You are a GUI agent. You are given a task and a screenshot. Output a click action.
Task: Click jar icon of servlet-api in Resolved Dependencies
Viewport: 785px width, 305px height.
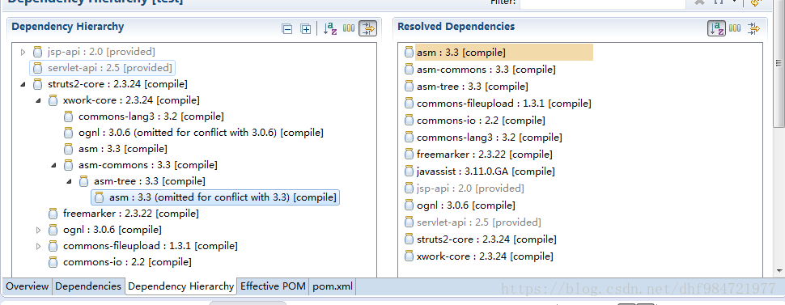pos(409,222)
